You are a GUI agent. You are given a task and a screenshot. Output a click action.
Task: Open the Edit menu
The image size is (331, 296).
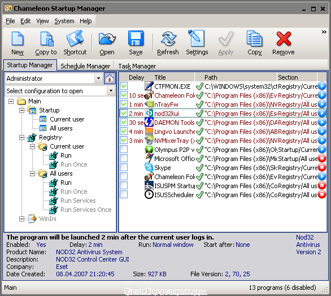tap(25, 21)
